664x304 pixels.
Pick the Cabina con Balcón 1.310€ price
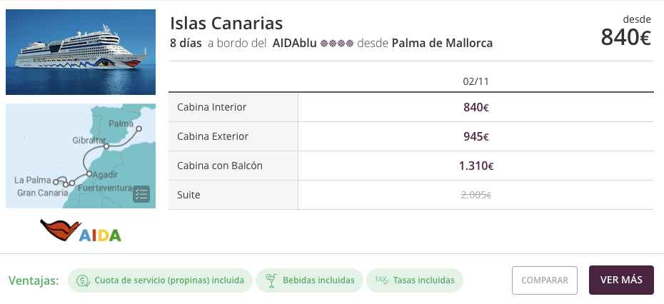click(x=476, y=166)
